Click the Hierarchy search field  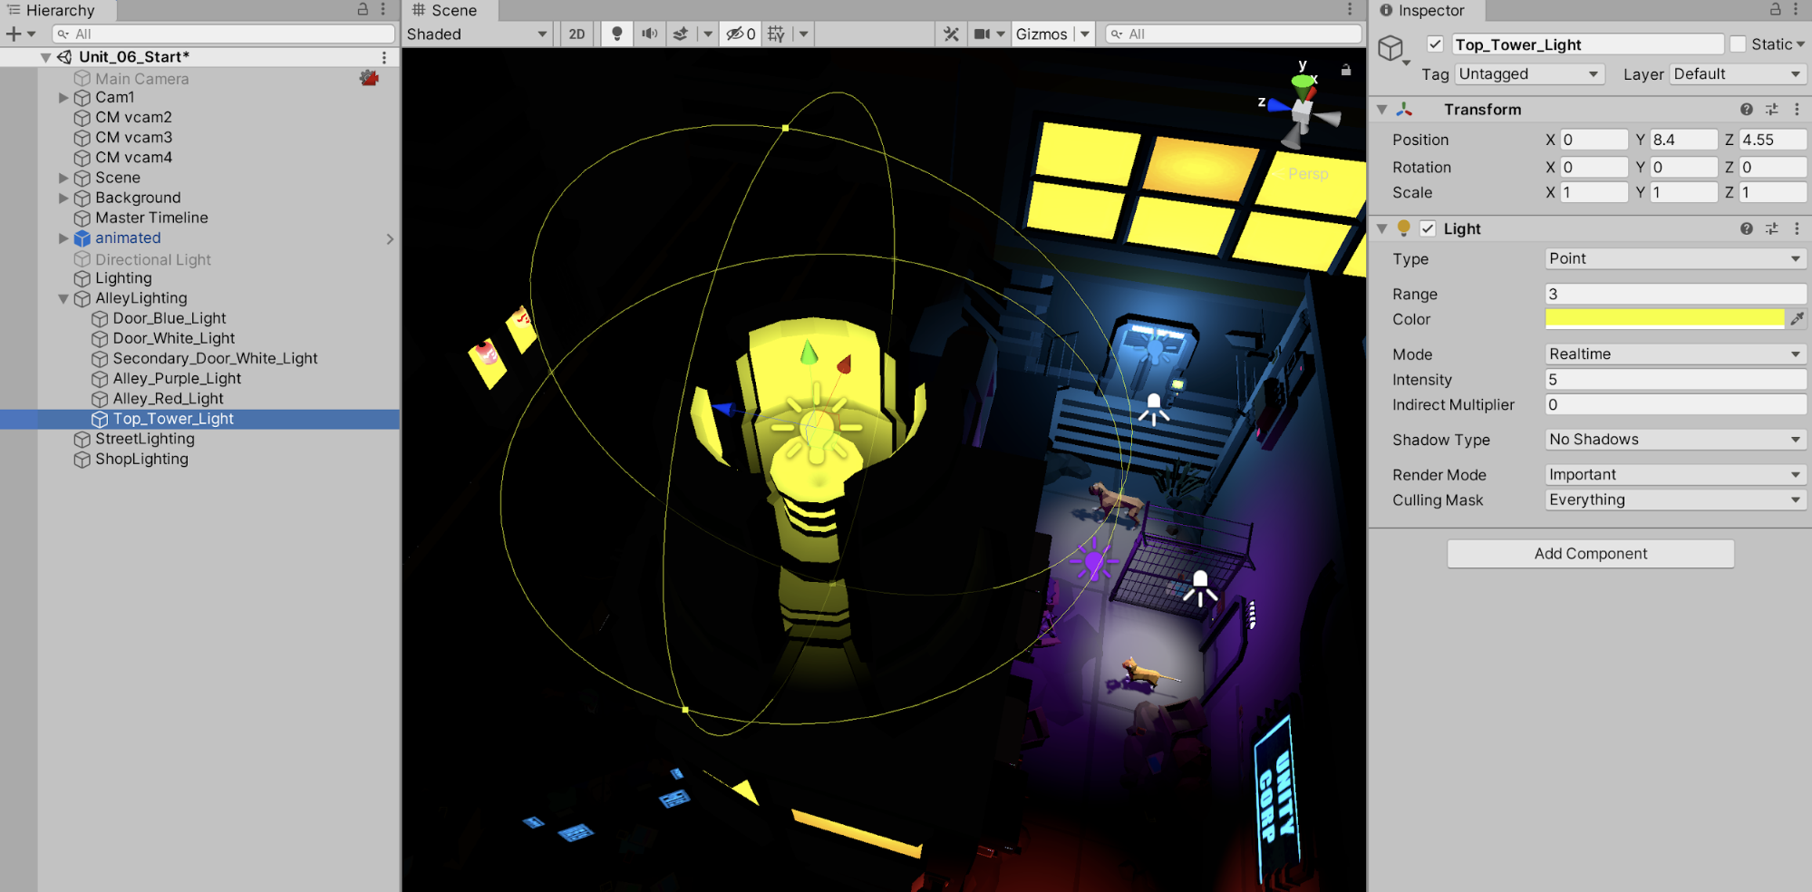click(x=223, y=34)
